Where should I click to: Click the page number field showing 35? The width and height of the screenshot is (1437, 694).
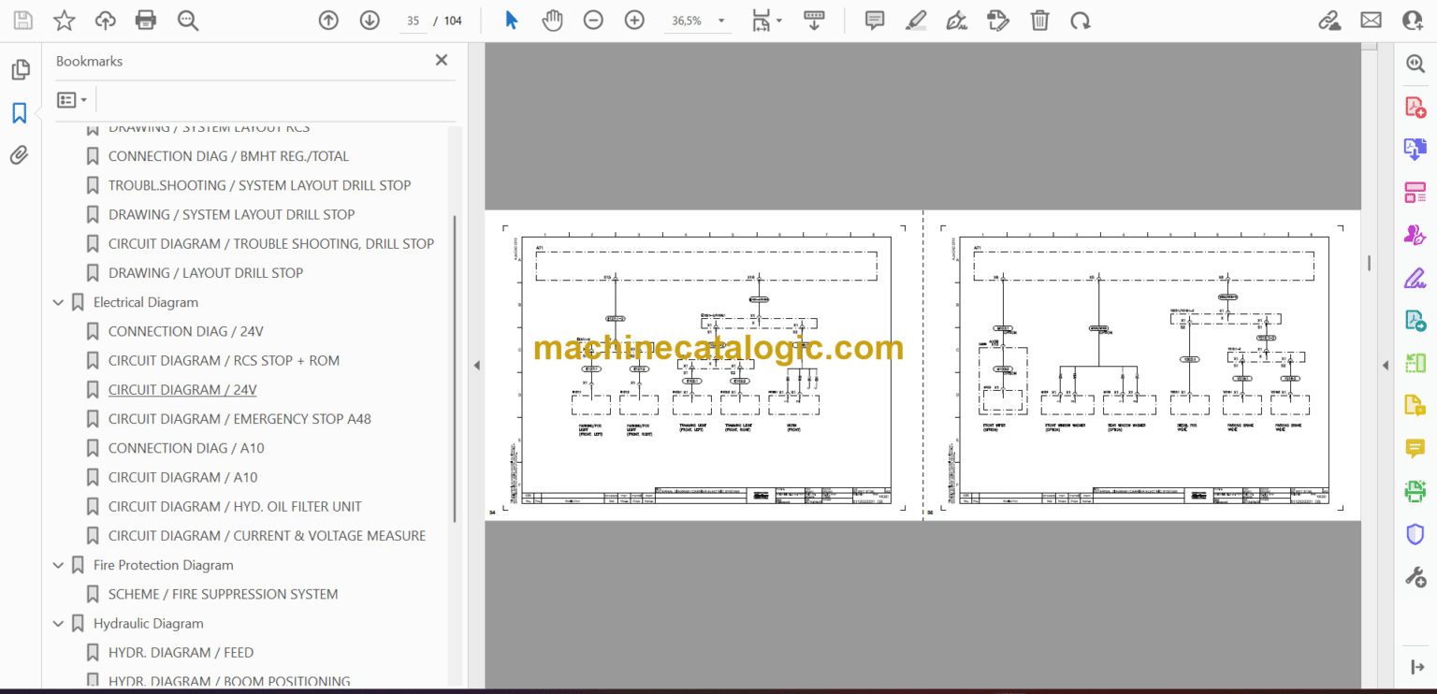coord(413,21)
